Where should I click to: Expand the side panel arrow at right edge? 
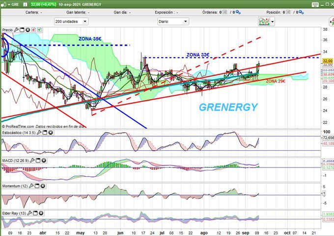pos(332,22)
